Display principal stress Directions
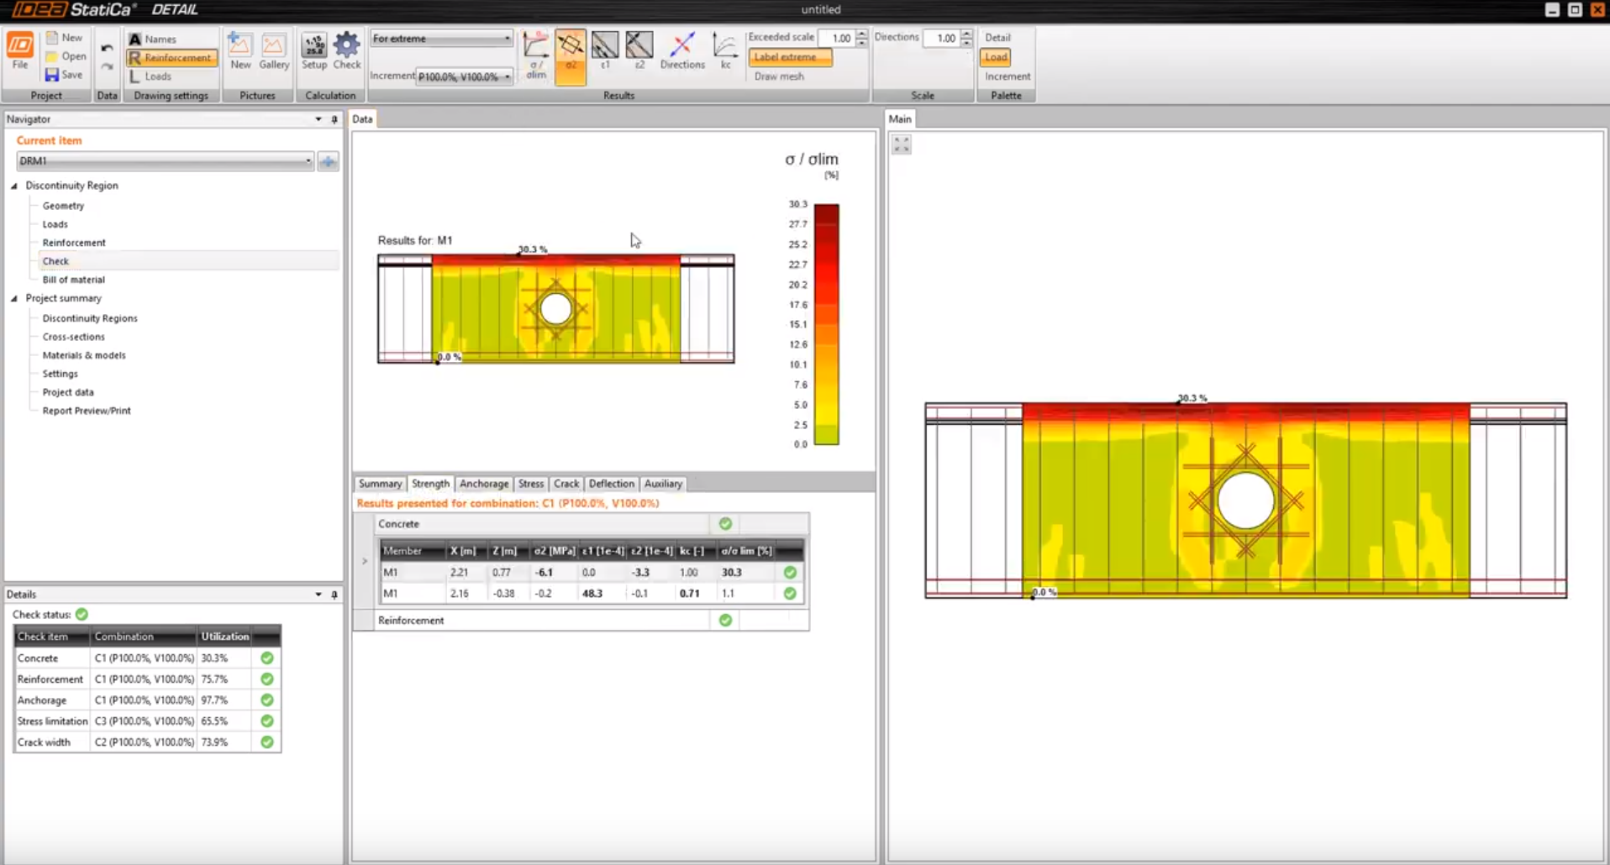1610x865 pixels. coord(681,51)
